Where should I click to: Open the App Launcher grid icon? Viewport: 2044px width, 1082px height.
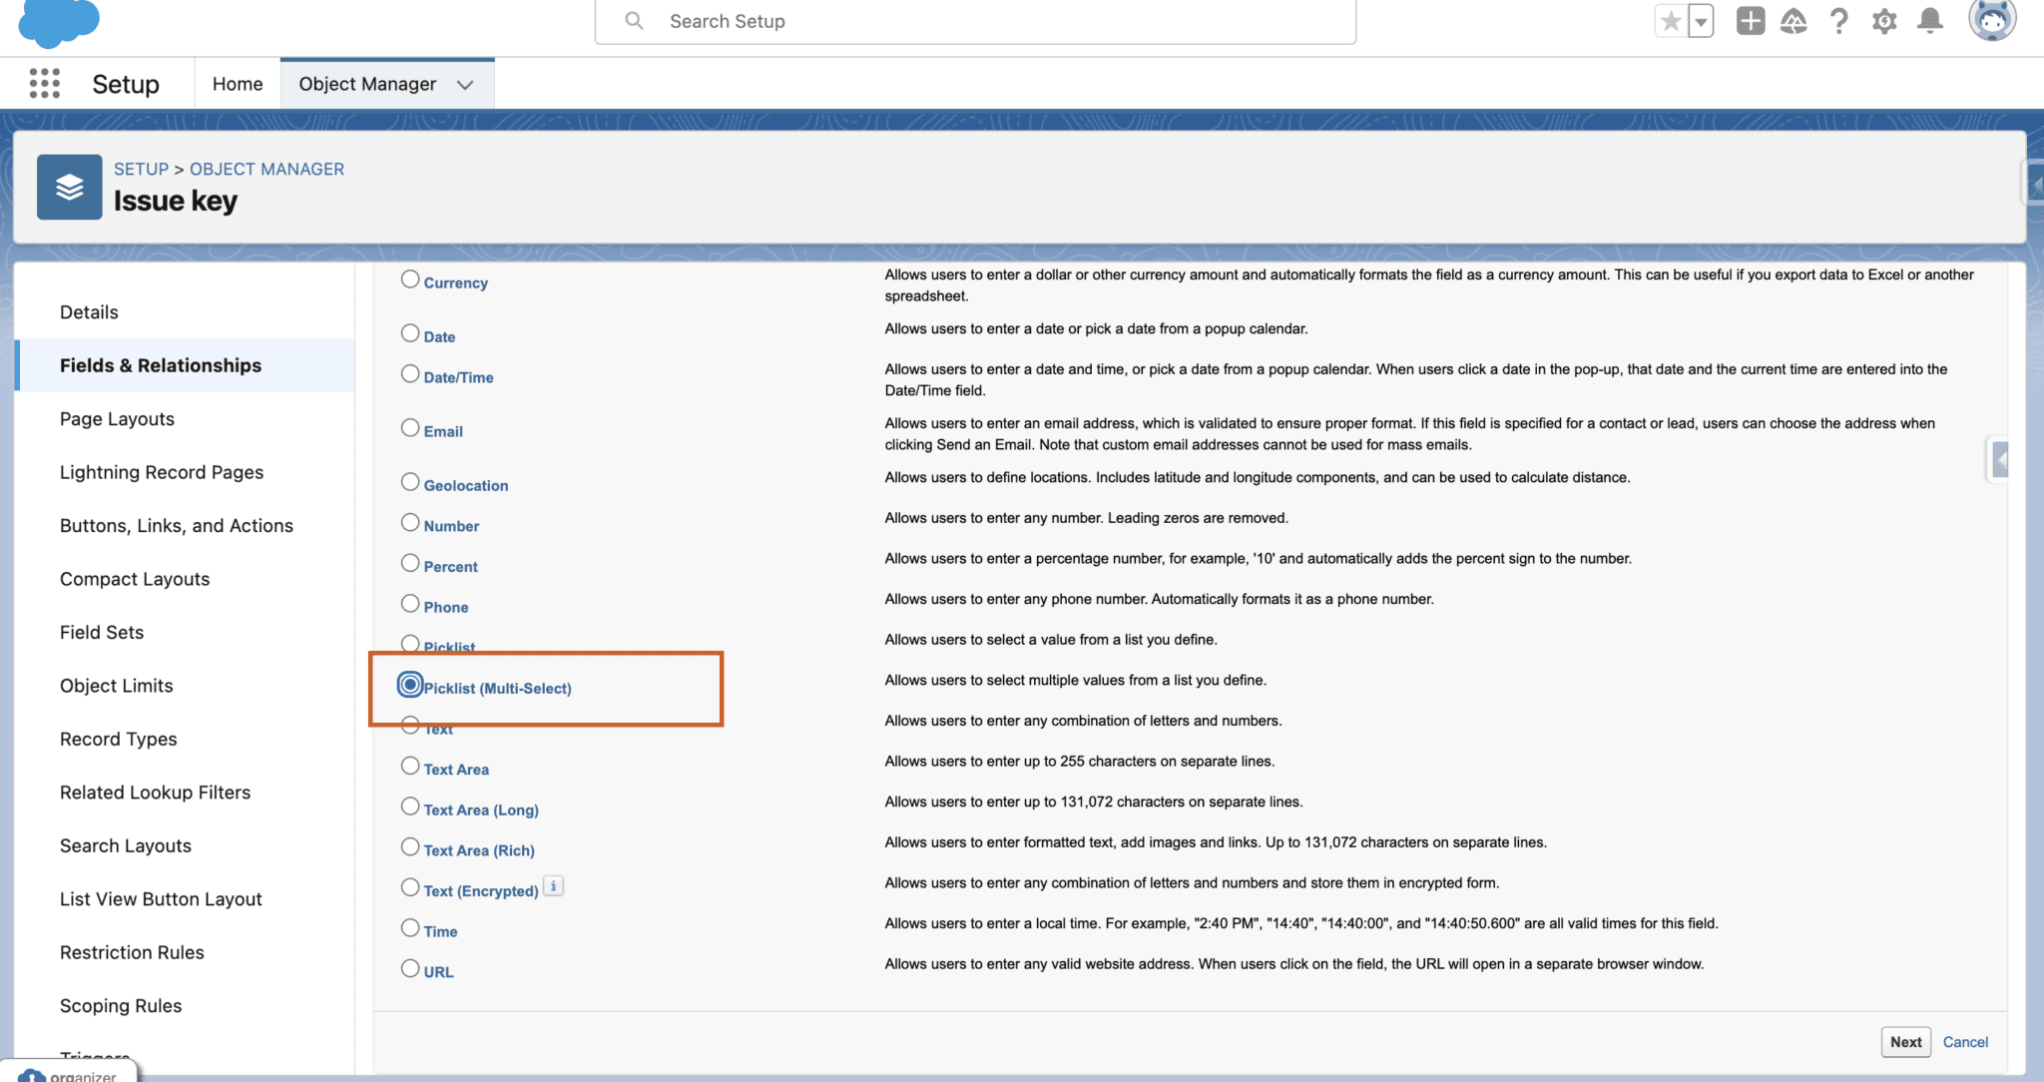(44, 84)
